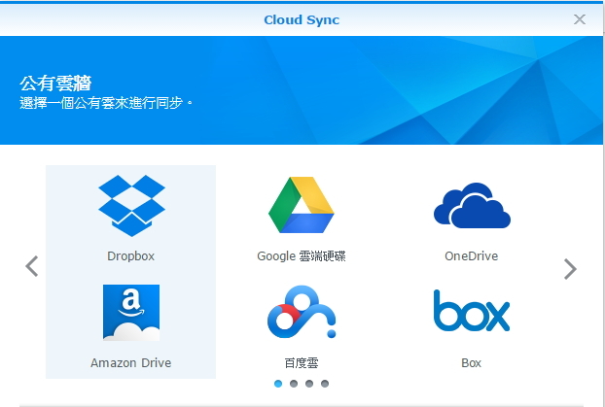This screenshot has height=407, width=605.
Task: Close the Cloud Sync dialog
Action: tap(579, 19)
